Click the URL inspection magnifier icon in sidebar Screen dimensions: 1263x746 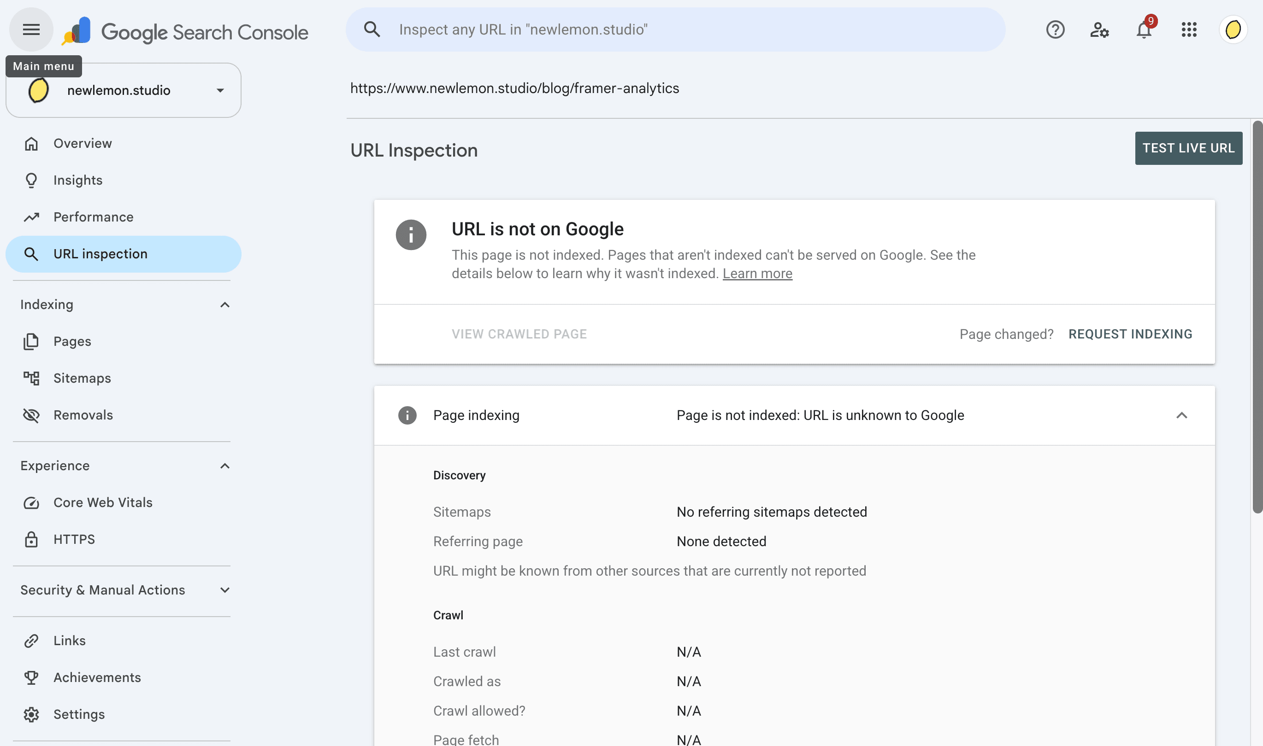coord(31,254)
